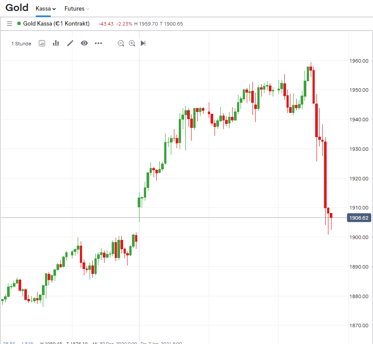Click the H 1959.70 high value
The width and height of the screenshot is (373, 344).
pos(146,24)
